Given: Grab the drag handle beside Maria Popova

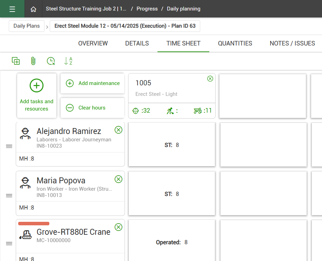Looking at the screenshot, I should (x=9, y=196).
